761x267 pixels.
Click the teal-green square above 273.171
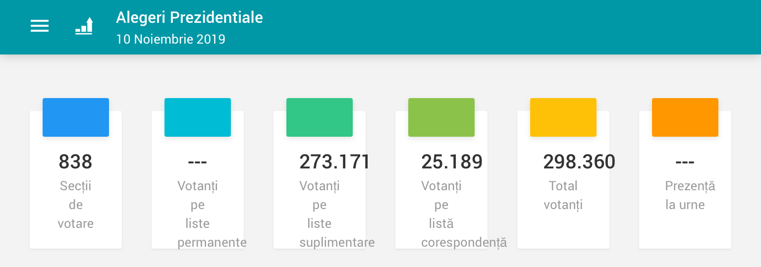click(x=320, y=117)
